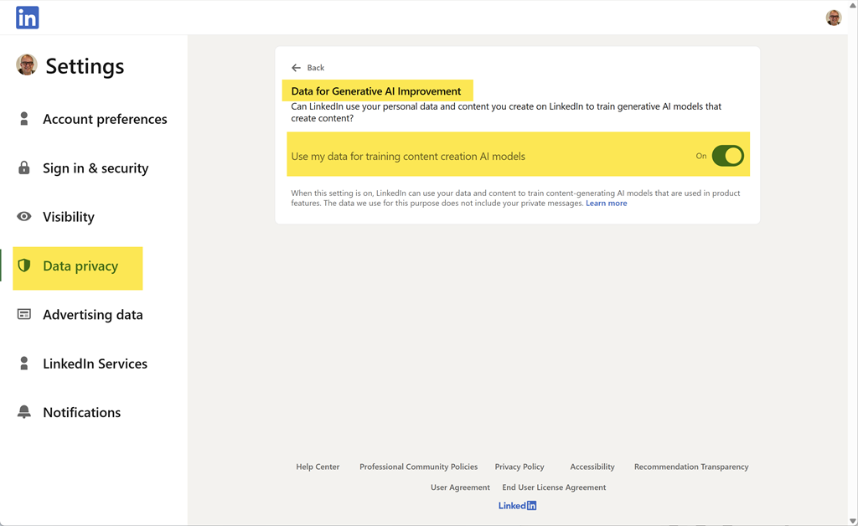Click the LinkedIn logo in the header
858x526 pixels.
pos(28,18)
